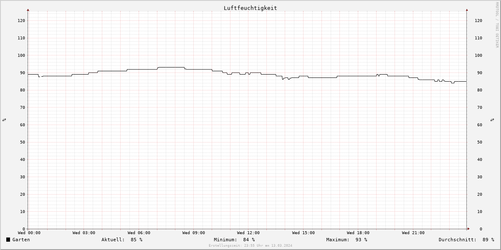
Task: Click the Minimum: 84 % value
Action: click(234, 240)
